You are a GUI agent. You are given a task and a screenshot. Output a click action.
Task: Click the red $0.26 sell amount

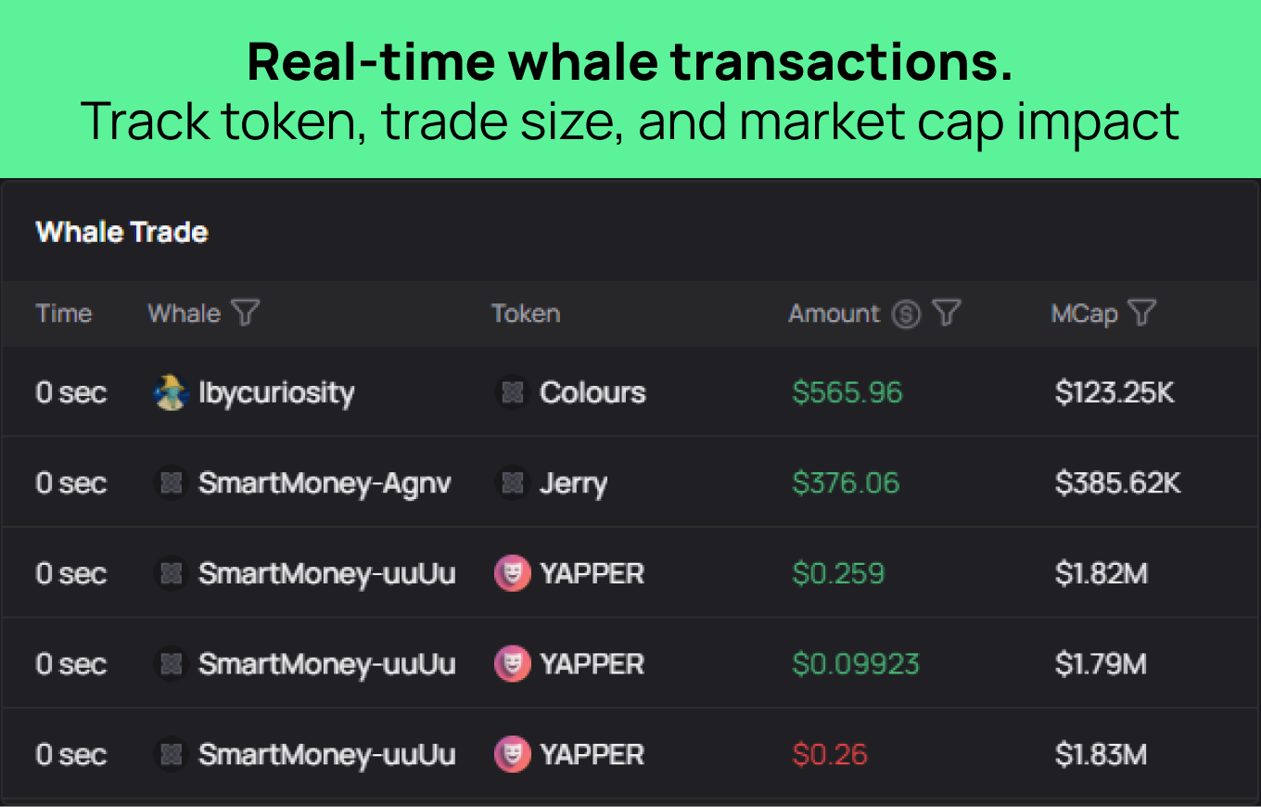click(x=829, y=754)
